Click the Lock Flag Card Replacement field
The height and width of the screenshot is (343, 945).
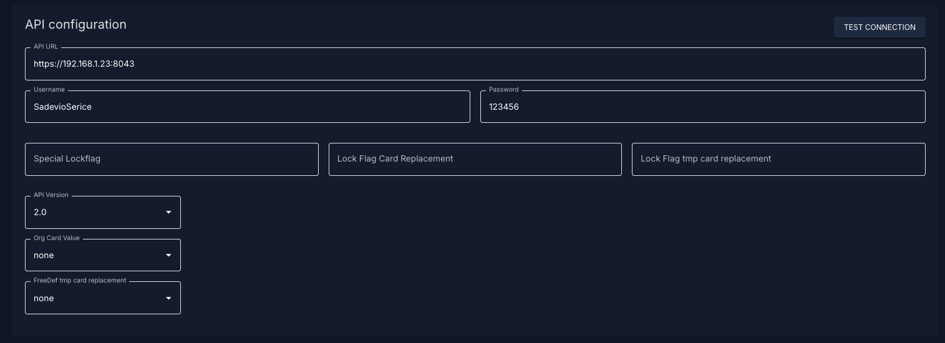tap(475, 159)
